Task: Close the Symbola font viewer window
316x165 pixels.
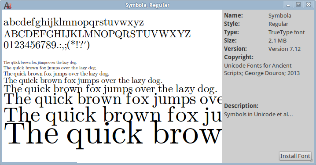Action: [x=309, y=4]
